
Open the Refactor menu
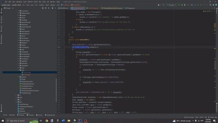[x=30, y=2]
